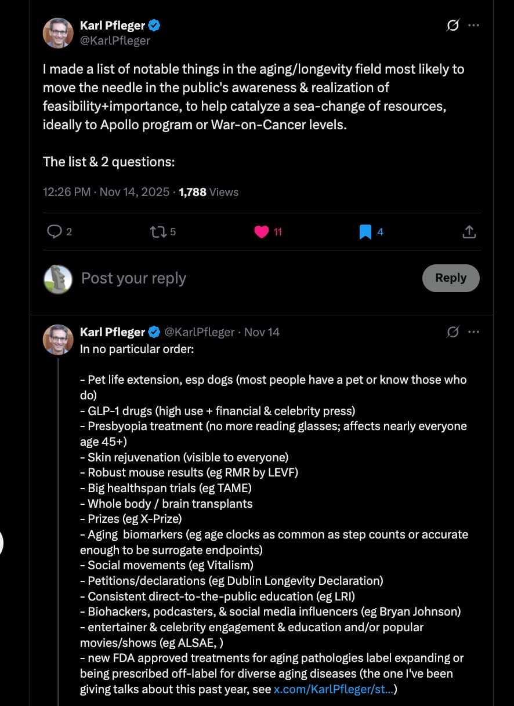Image resolution: width=514 pixels, height=706 pixels.
Task: Click Grok icon on the reply post
Action: click(453, 332)
